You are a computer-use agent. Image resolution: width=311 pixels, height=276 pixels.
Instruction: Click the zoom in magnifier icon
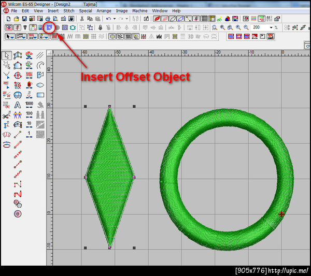[x=238, y=27]
